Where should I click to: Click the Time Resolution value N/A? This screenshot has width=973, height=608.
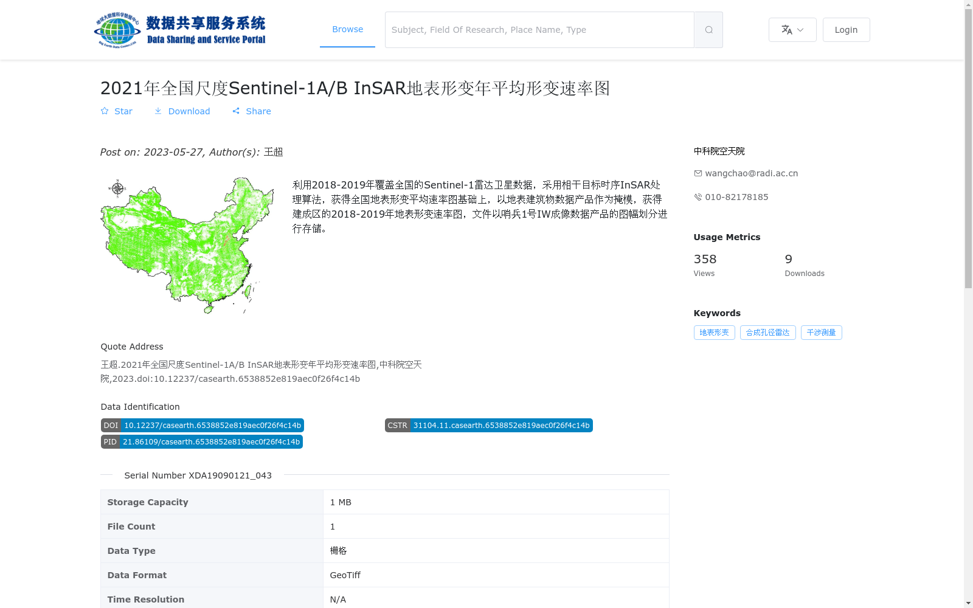point(338,599)
